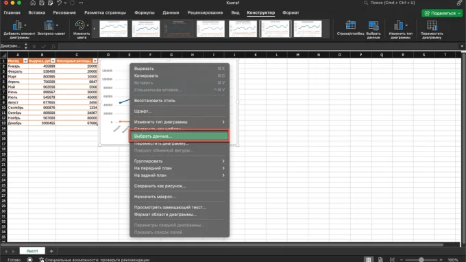
Task: Click the macro record icon in status bar
Action: (x=29, y=260)
